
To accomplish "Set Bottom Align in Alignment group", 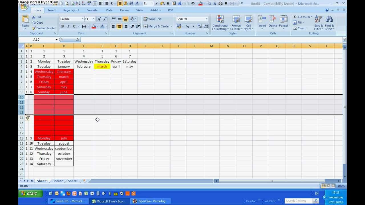I will click(125, 19).
